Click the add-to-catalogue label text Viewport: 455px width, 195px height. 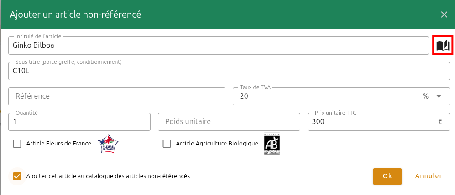[108, 176]
